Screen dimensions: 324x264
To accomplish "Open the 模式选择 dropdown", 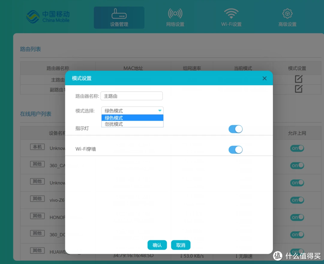I will [x=132, y=111].
